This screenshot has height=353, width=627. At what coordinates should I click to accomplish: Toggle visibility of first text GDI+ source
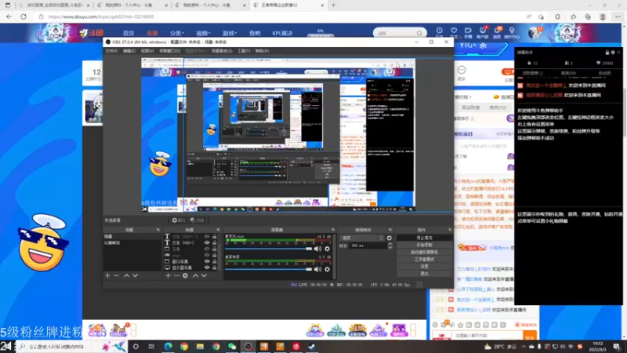pyautogui.click(x=207, y=237)
